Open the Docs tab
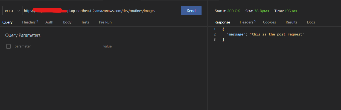Screen dimensions: 341x110 click(311, 22)
